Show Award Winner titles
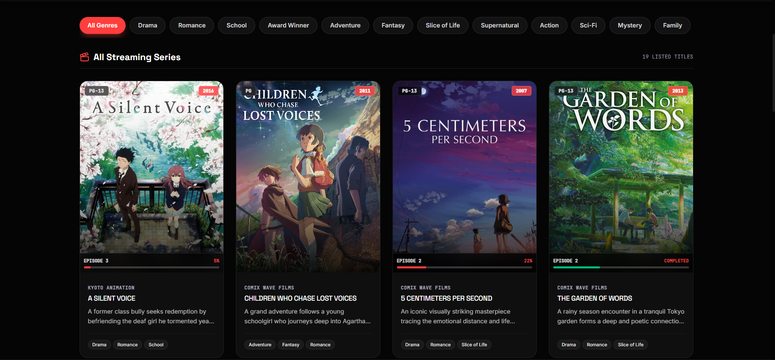This screenshot has height=360, width=775. tap(288, 25)
